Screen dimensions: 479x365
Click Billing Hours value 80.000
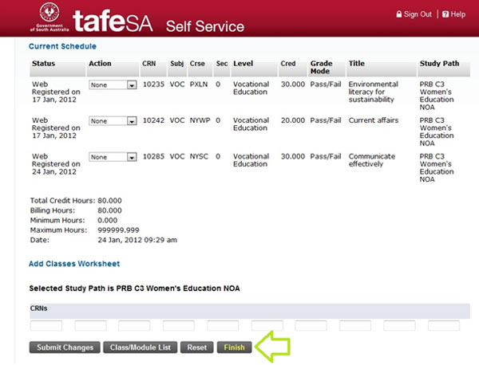(109, 210)
